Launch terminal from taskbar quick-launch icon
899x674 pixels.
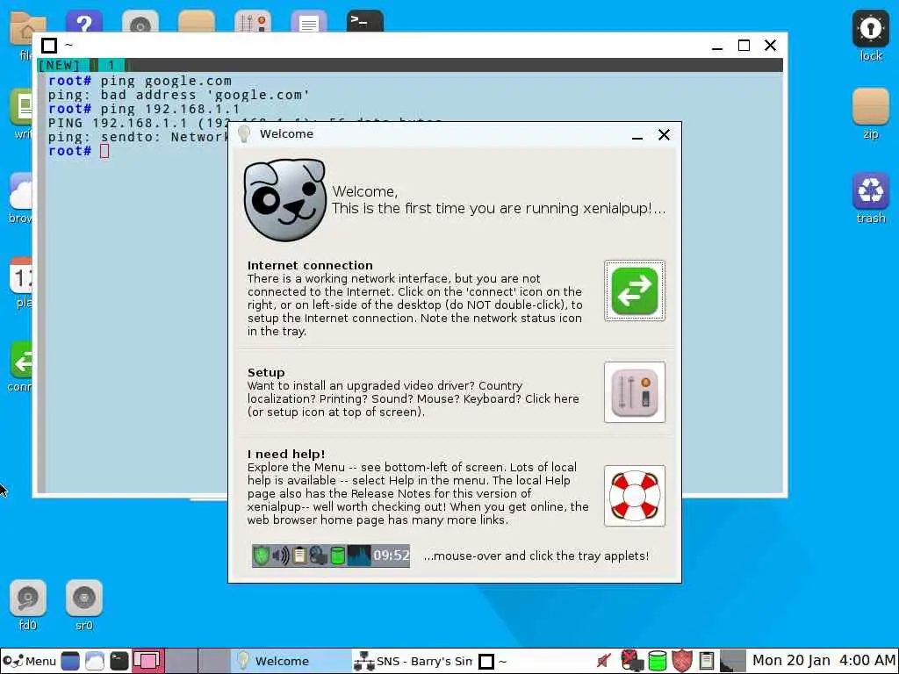pos(119,661)
